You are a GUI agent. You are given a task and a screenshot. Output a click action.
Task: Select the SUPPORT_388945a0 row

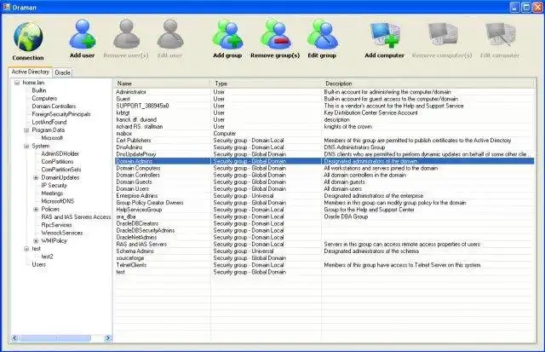tap(324, 106)
